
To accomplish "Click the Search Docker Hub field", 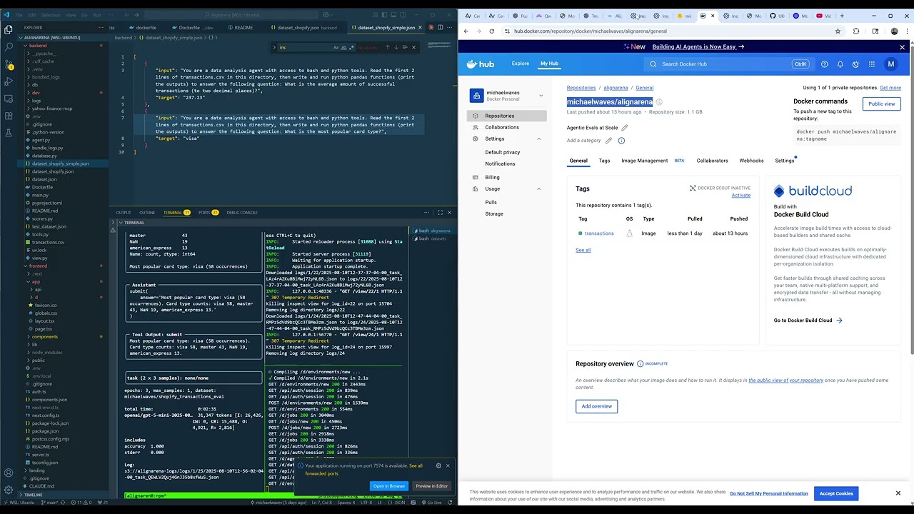I will [x=728, y=64].
